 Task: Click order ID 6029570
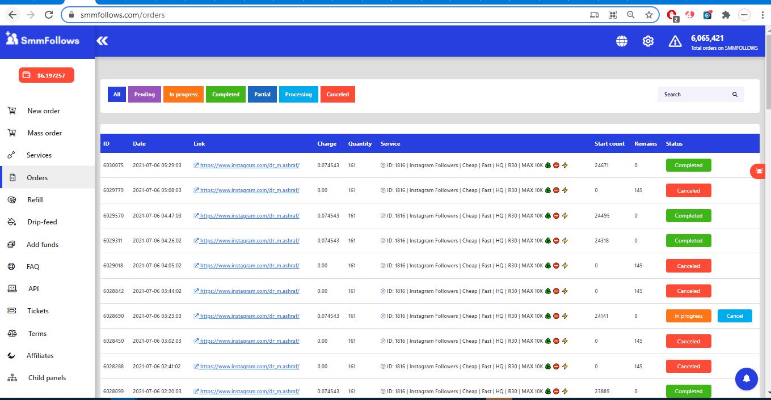pos(113,216)
